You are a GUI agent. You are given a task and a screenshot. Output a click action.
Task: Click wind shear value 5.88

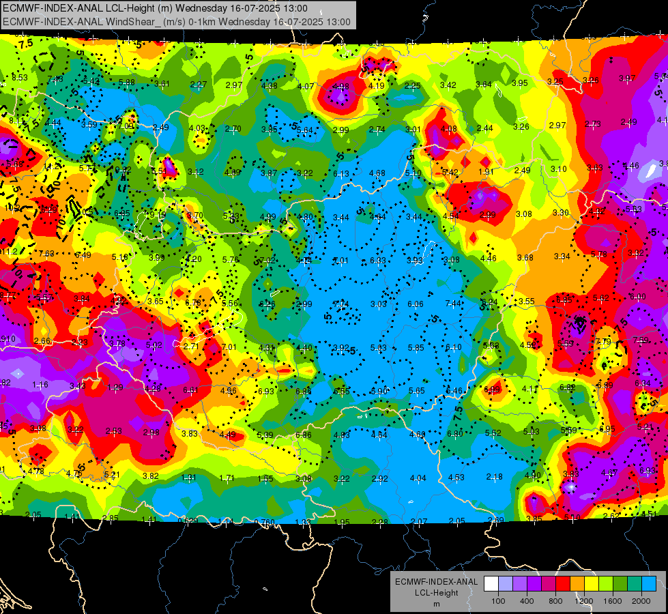click(x=126, y=83)
